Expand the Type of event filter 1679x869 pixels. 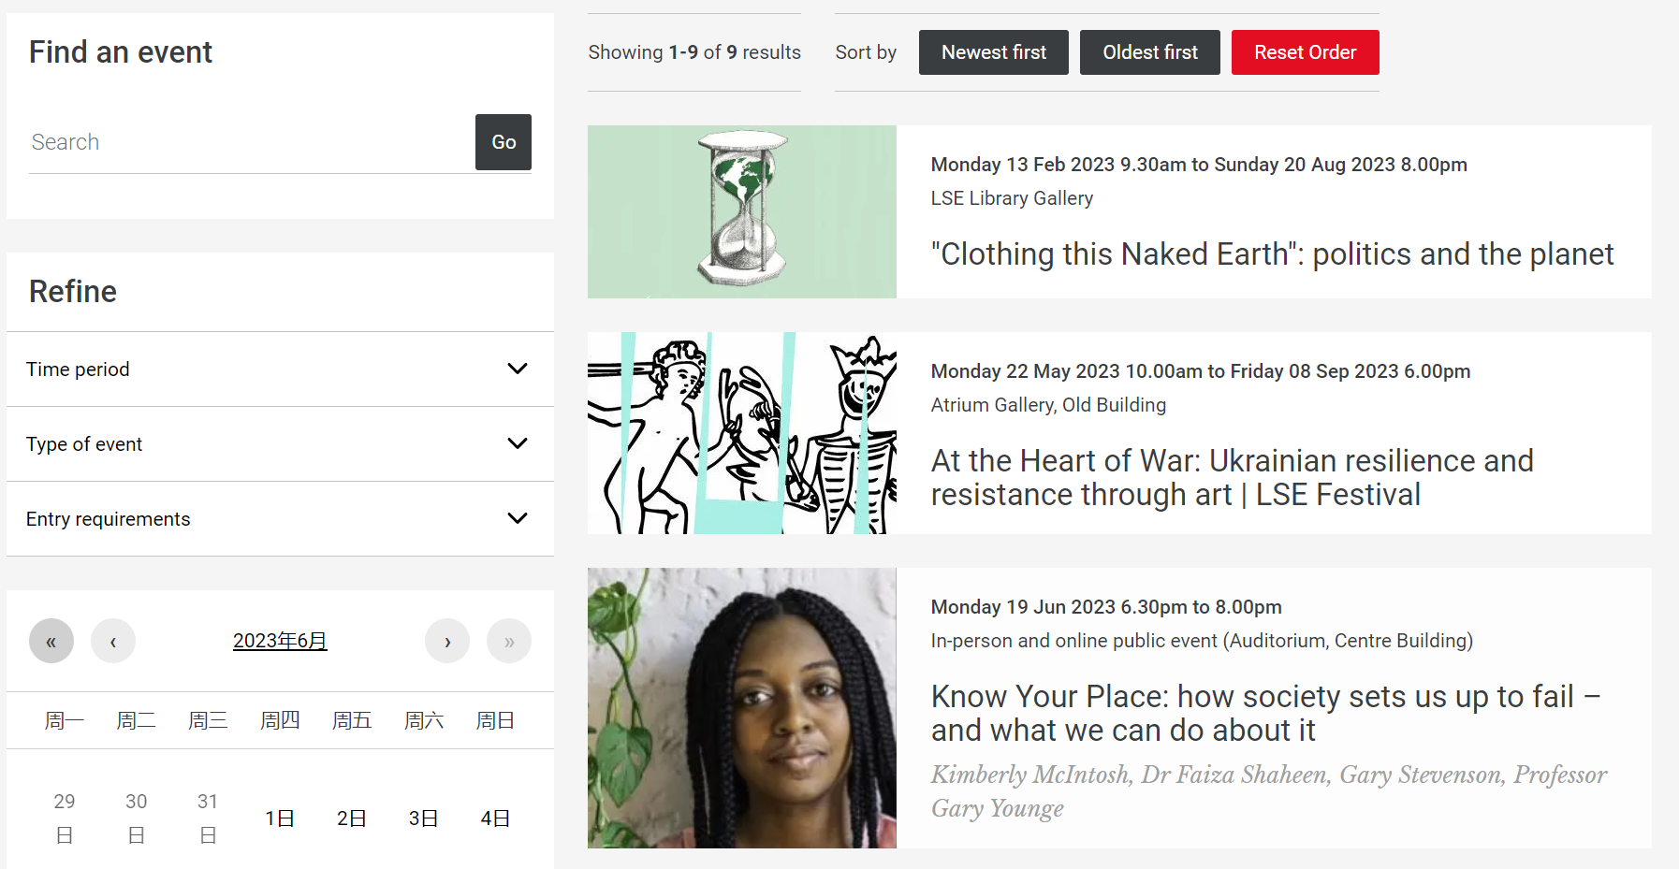pyautogui.click(x=280, y=443)
